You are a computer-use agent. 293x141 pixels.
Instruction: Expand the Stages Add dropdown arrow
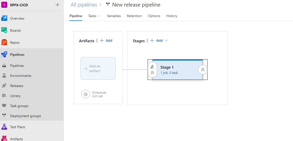(x=166, y=40)
